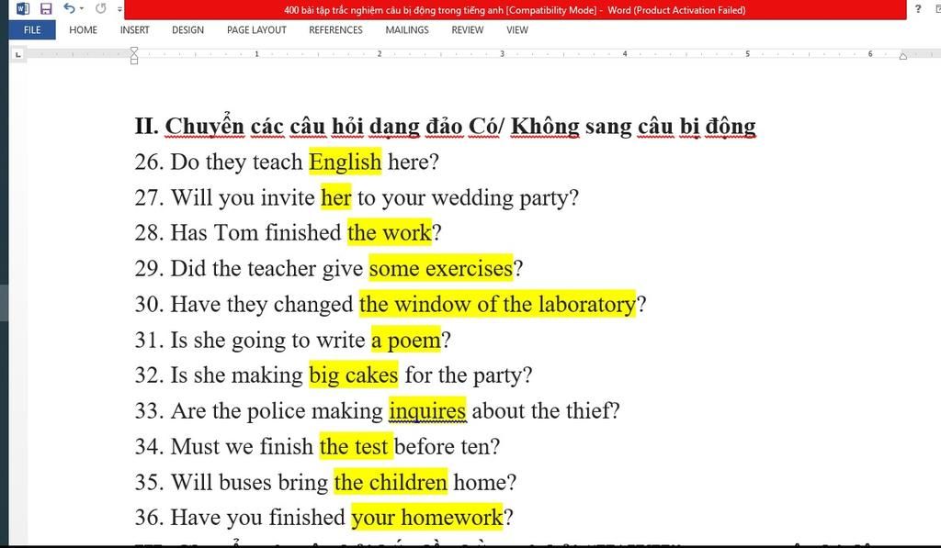Screen dimensions: 941x548
Task: Open the REFERENCES tab
Action: pos(335,30)
